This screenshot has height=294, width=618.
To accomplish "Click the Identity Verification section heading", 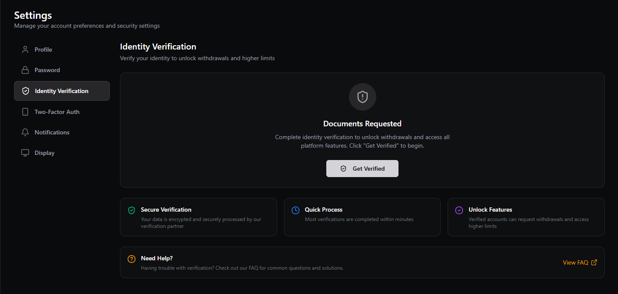I will pos(158,47).
